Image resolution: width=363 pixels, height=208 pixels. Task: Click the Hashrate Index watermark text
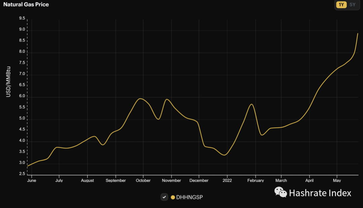coord(320,193)
